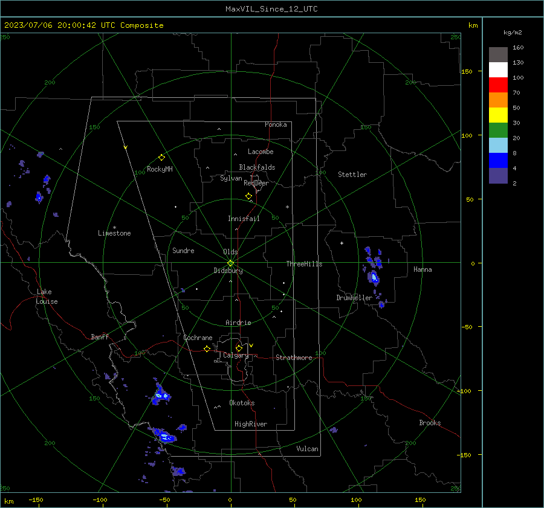Click the Hanna city label

click(x=423, y=269)
